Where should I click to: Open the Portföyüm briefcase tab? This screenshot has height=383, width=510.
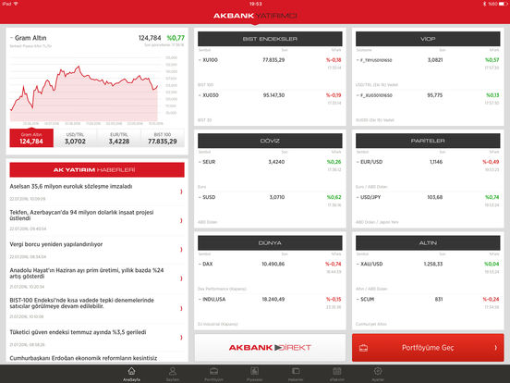213,374
